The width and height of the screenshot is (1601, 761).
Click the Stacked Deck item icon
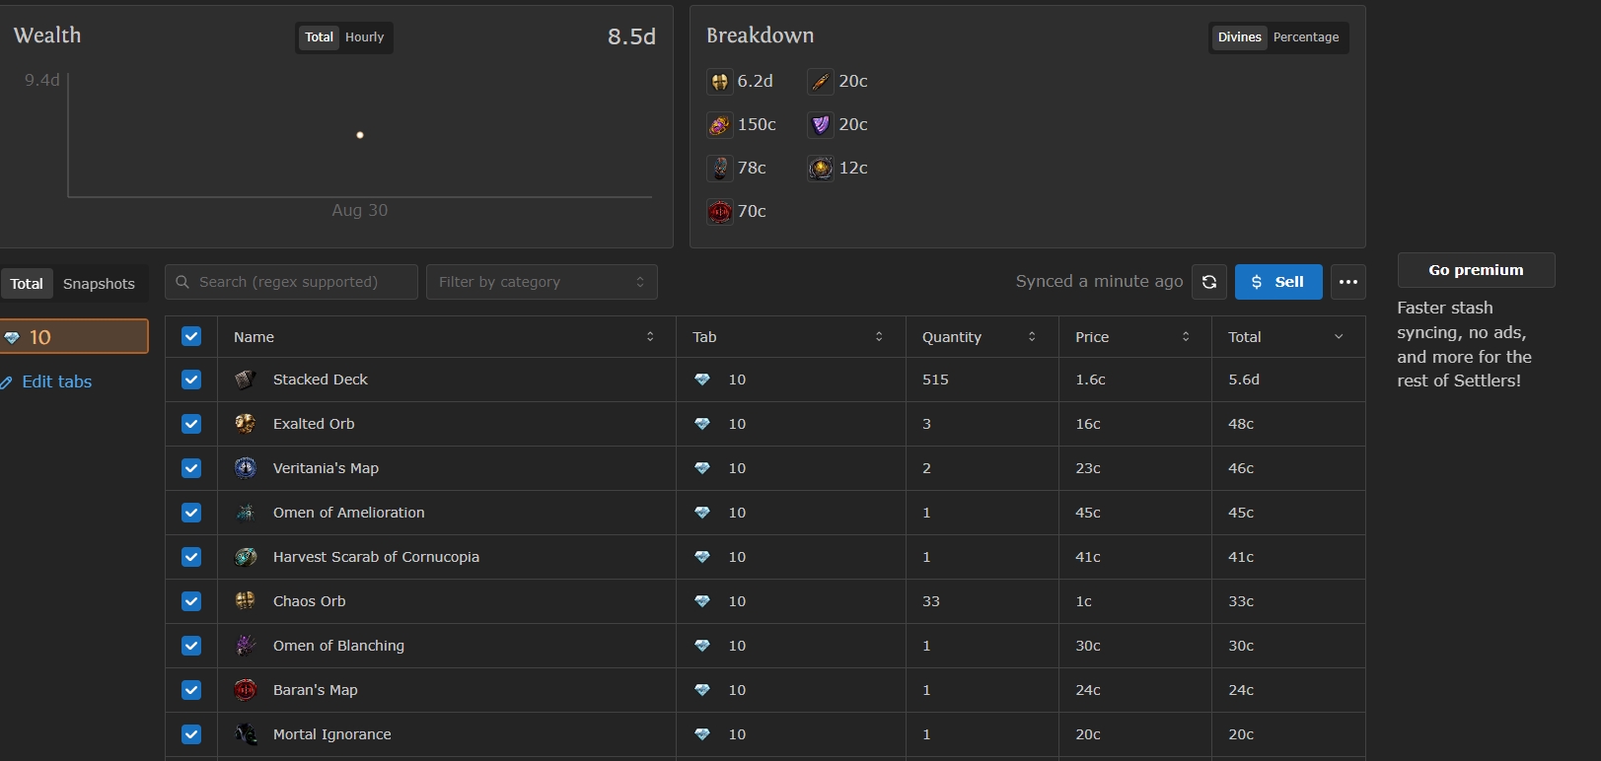(x=246, y=380)
